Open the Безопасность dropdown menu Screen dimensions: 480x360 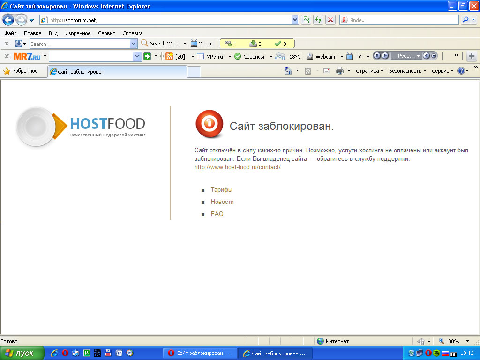[x=407, y=71]
